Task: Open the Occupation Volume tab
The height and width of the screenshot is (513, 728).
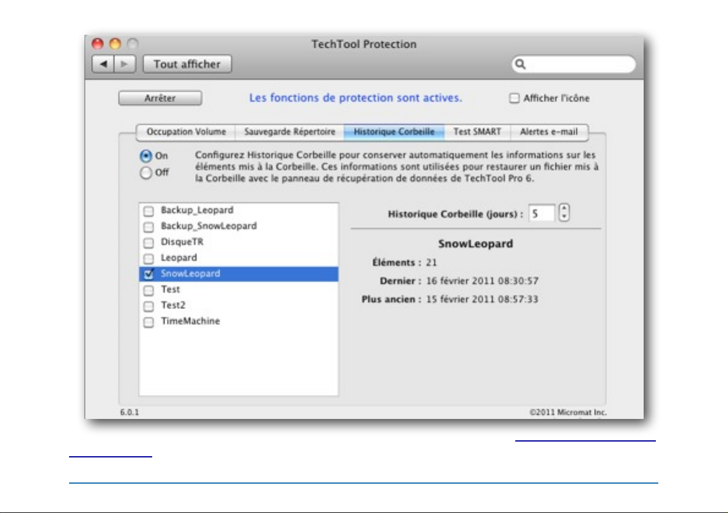Action: [186, 132]
